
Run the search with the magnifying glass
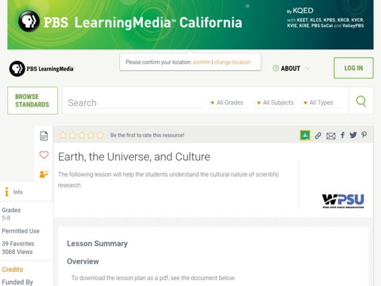click(361, 102)
